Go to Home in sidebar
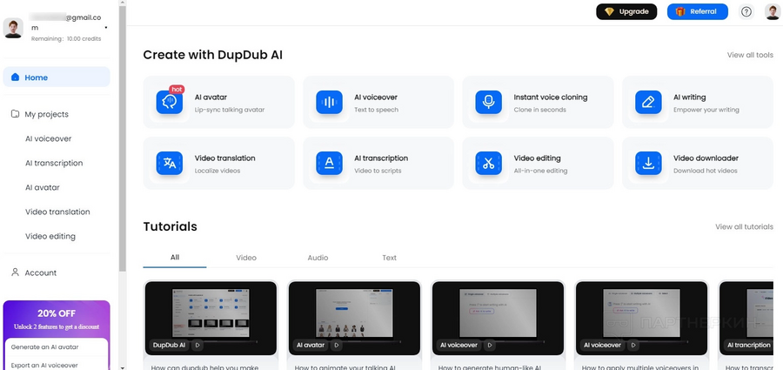The height and width of the screenshot is (370, 783). pos(57,77)
